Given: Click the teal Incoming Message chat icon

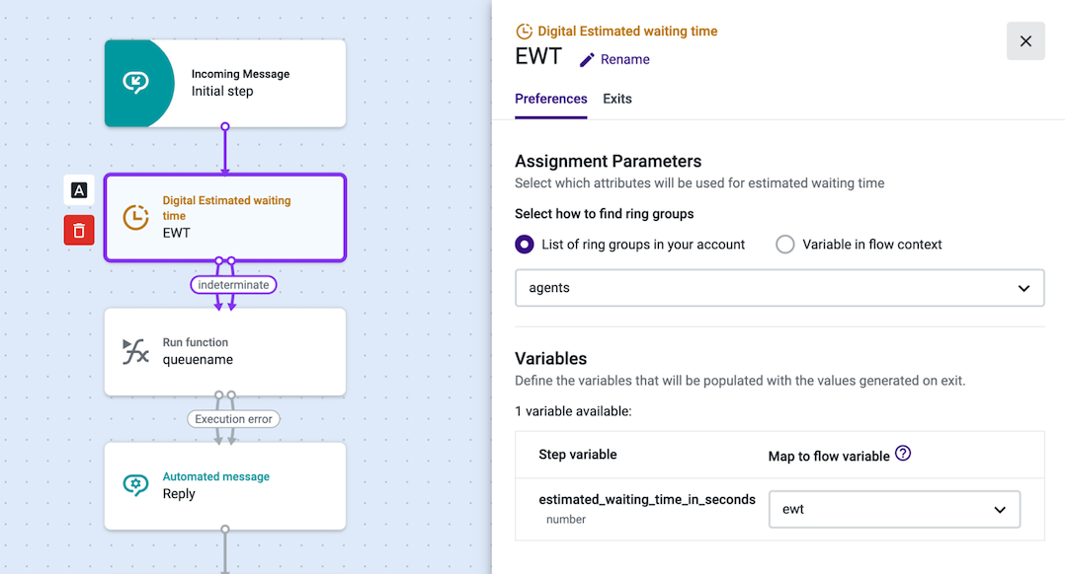Looking at the screenshot, I should (136, 83).
